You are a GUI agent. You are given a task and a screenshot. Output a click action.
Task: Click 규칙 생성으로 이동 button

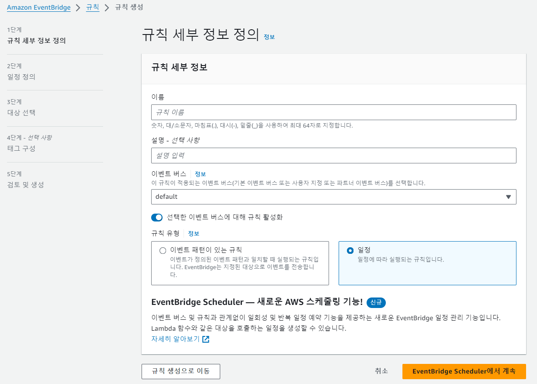click(x=181, y=371)
